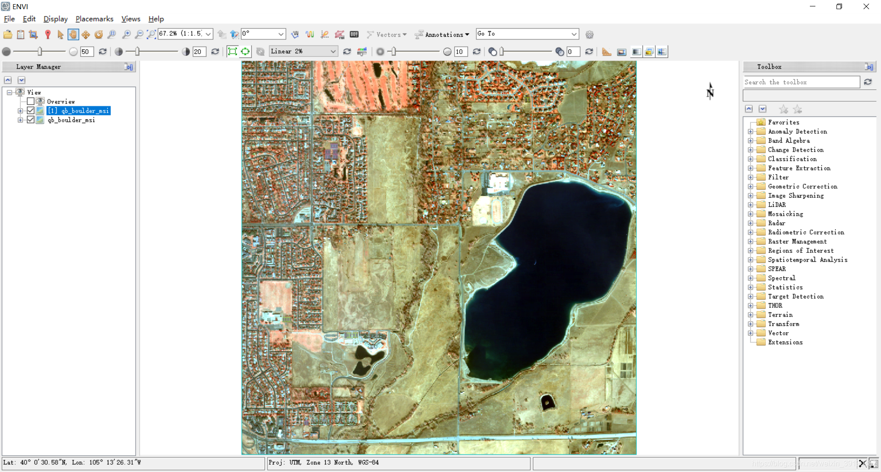
Task: Click Zoom In magnifier with plus
Action: pyautogui.click(x=126, y=34)
